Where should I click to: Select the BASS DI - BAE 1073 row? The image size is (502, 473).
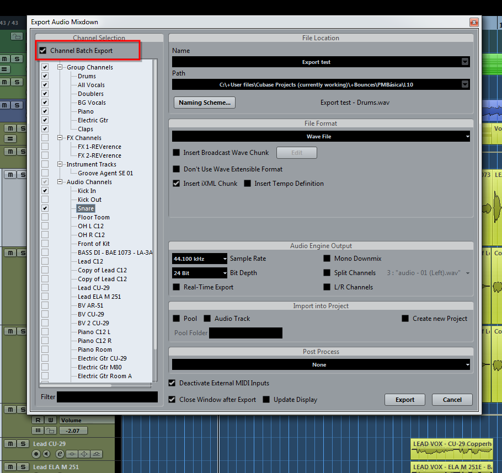coord(115,252)
